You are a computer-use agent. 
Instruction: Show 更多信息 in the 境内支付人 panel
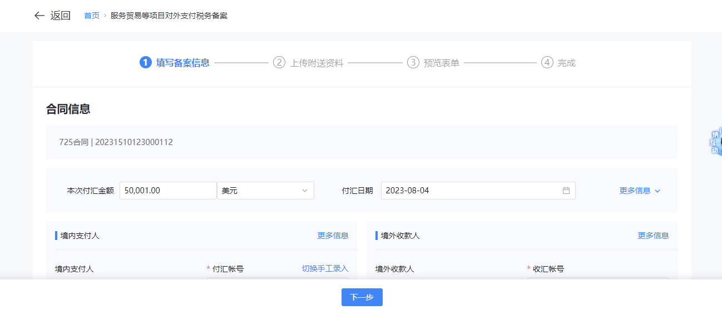tap(333, 236)
